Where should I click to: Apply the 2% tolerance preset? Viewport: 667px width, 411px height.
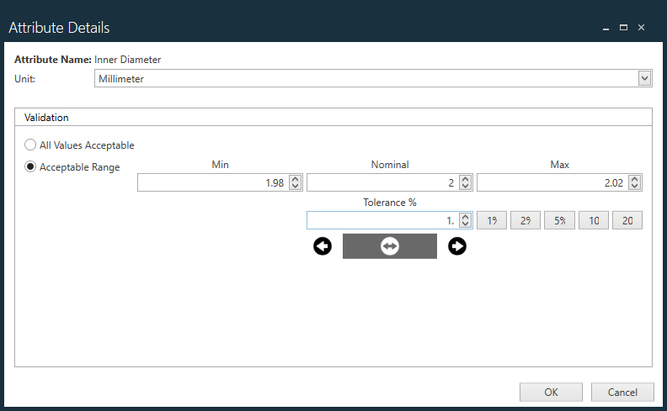pyautogui.click(x=525, y=220)
